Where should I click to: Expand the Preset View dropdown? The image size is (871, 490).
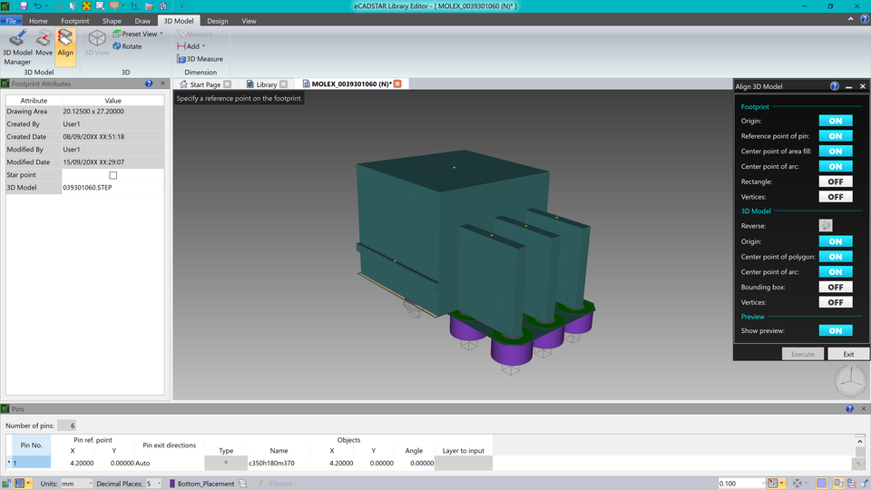click(161, 34)
